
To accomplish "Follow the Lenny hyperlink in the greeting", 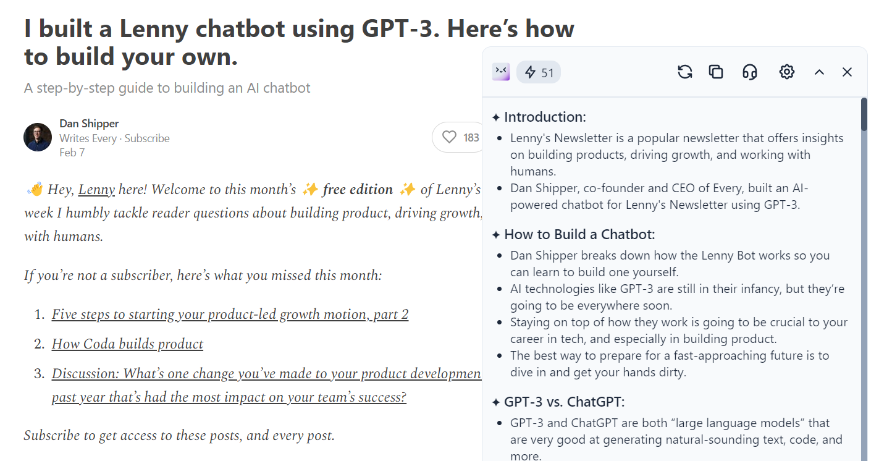I will tap(96, 188).
